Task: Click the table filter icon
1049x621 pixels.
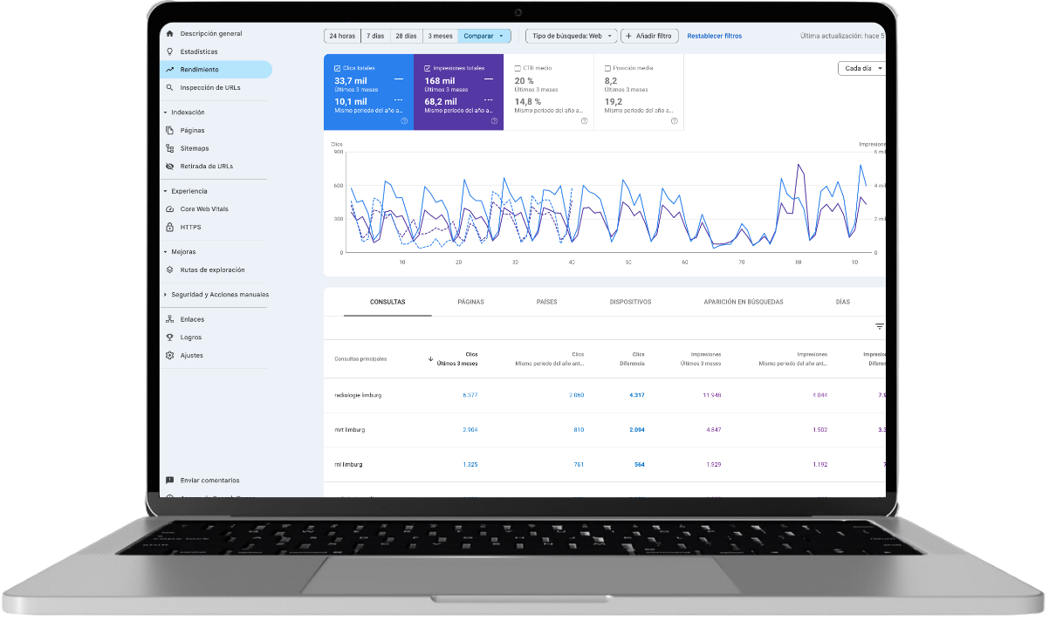Action: 879,326
